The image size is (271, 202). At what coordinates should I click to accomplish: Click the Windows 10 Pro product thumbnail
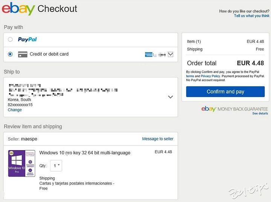(x=21, y=163)
